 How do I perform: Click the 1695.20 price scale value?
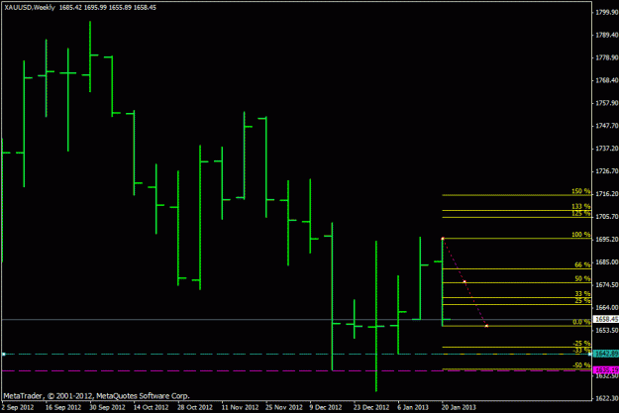coord(606,240)
